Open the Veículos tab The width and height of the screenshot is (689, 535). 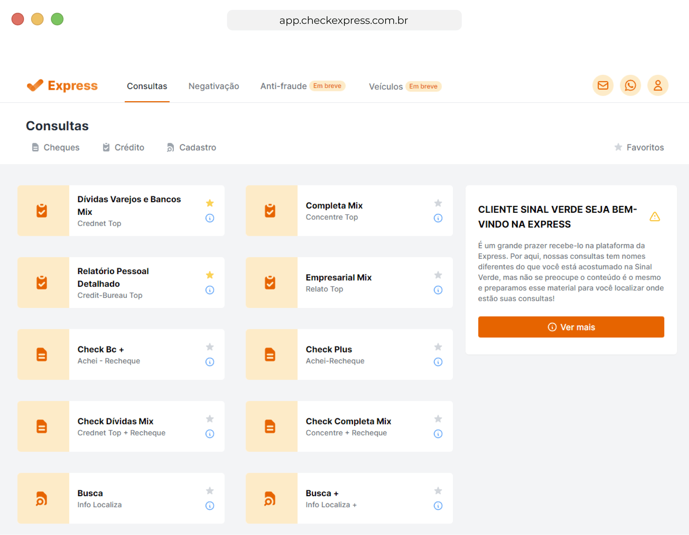pyautogui.click(x=386, y=86)
